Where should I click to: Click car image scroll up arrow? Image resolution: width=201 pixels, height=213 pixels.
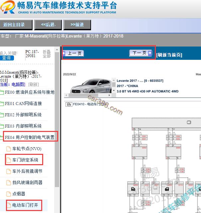pos(114,80)
